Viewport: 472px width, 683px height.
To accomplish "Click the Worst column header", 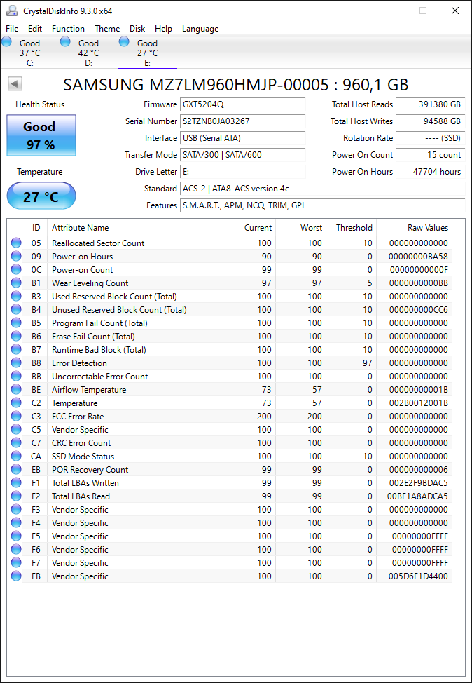I will (x=301, y=228).
